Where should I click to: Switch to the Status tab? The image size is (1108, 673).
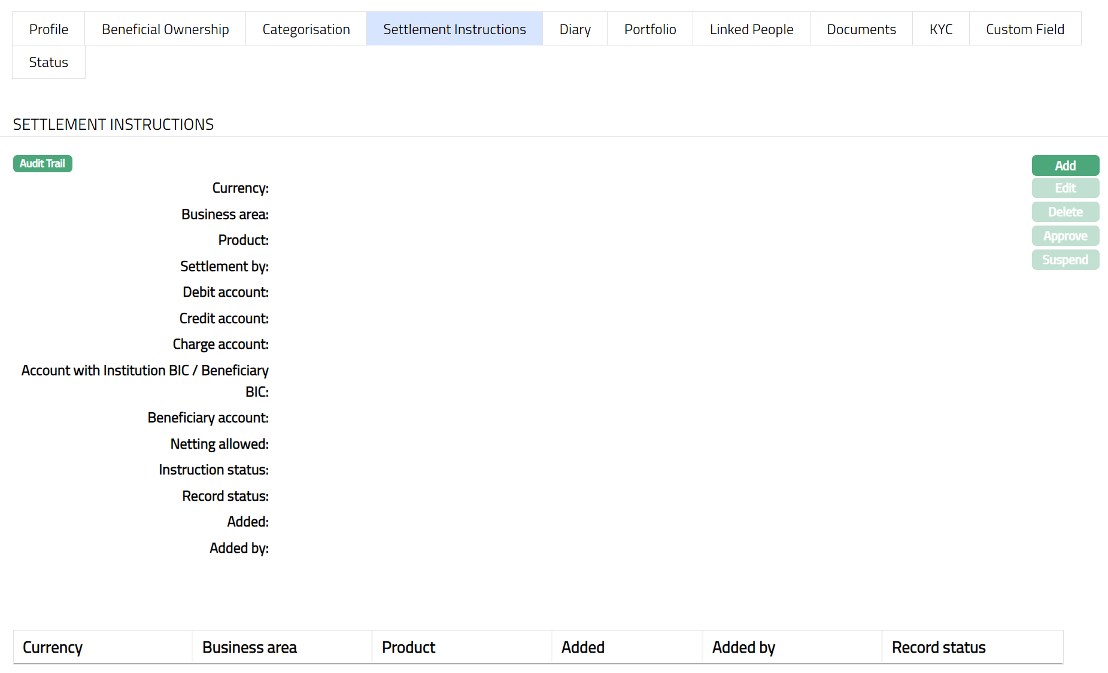click(x=48, y=62)
